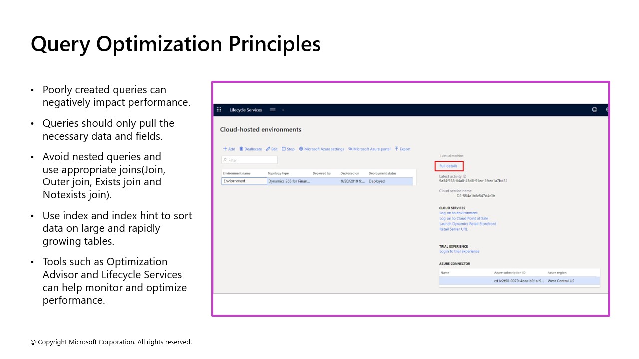Click Log on to environment

(458, 213)
